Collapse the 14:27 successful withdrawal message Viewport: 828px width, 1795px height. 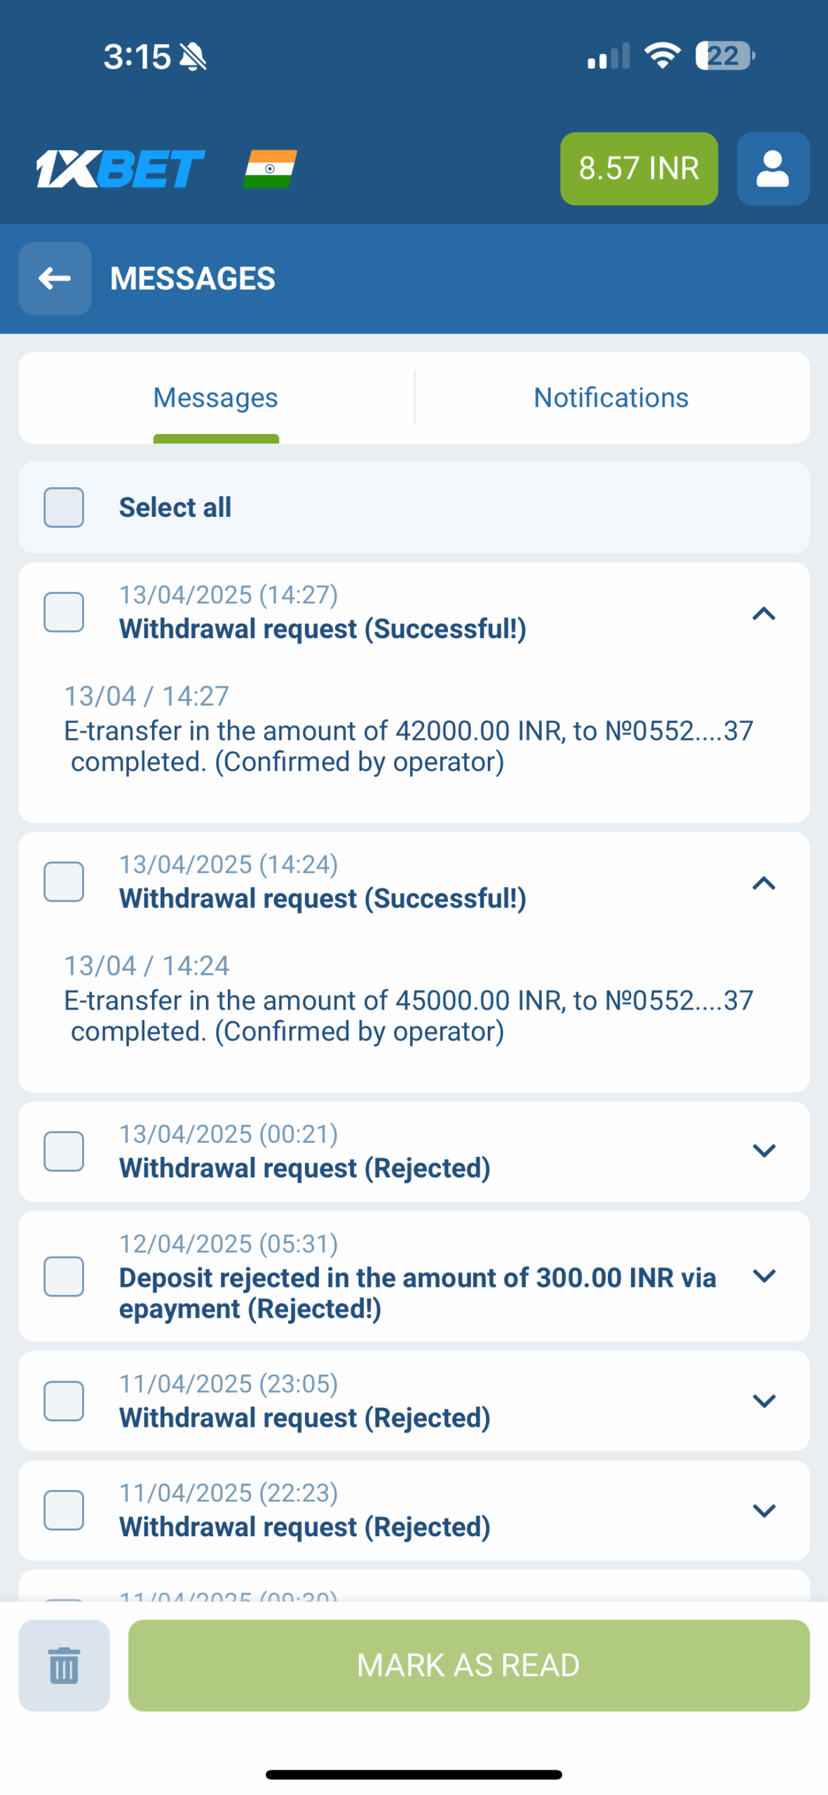click(x=763, y=614)
